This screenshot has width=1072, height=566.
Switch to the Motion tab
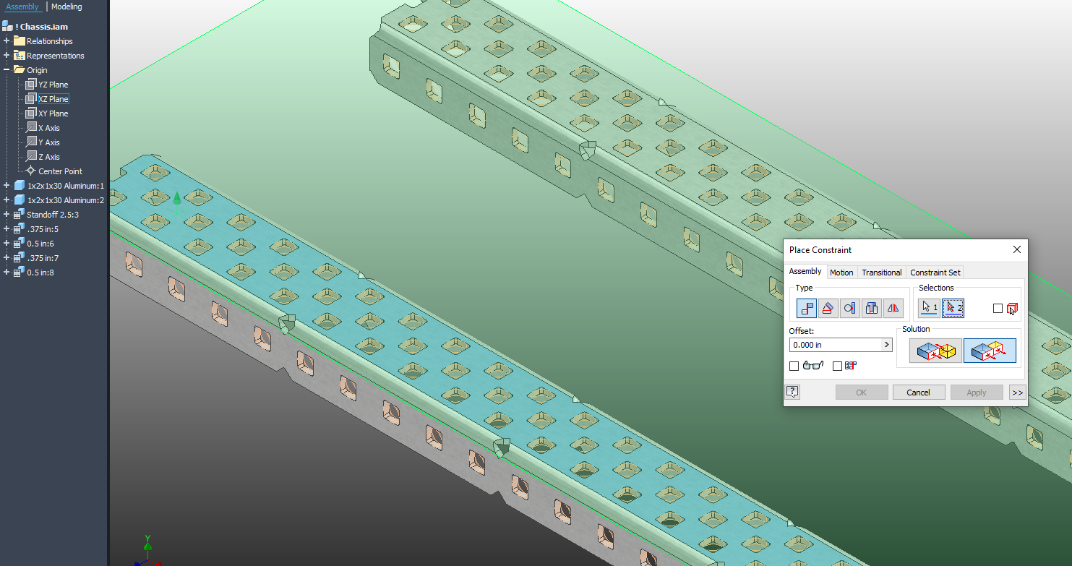coord(841,273)
